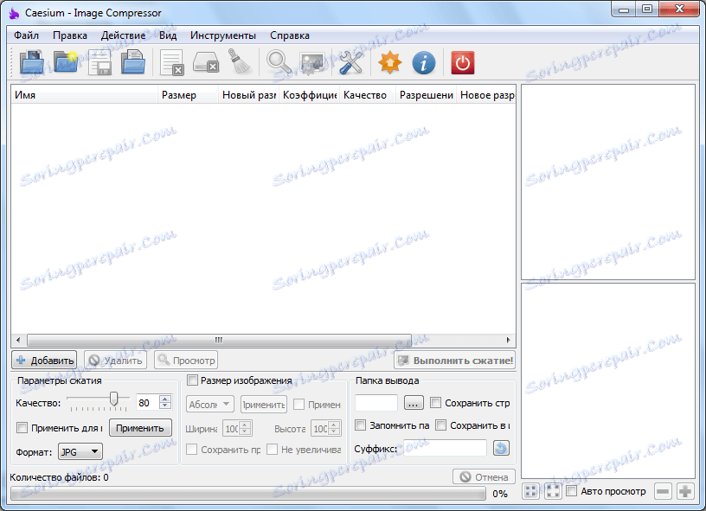Open the Инструменты menu
This screenshot has height=511, width=706.
(x=223, y=35)
